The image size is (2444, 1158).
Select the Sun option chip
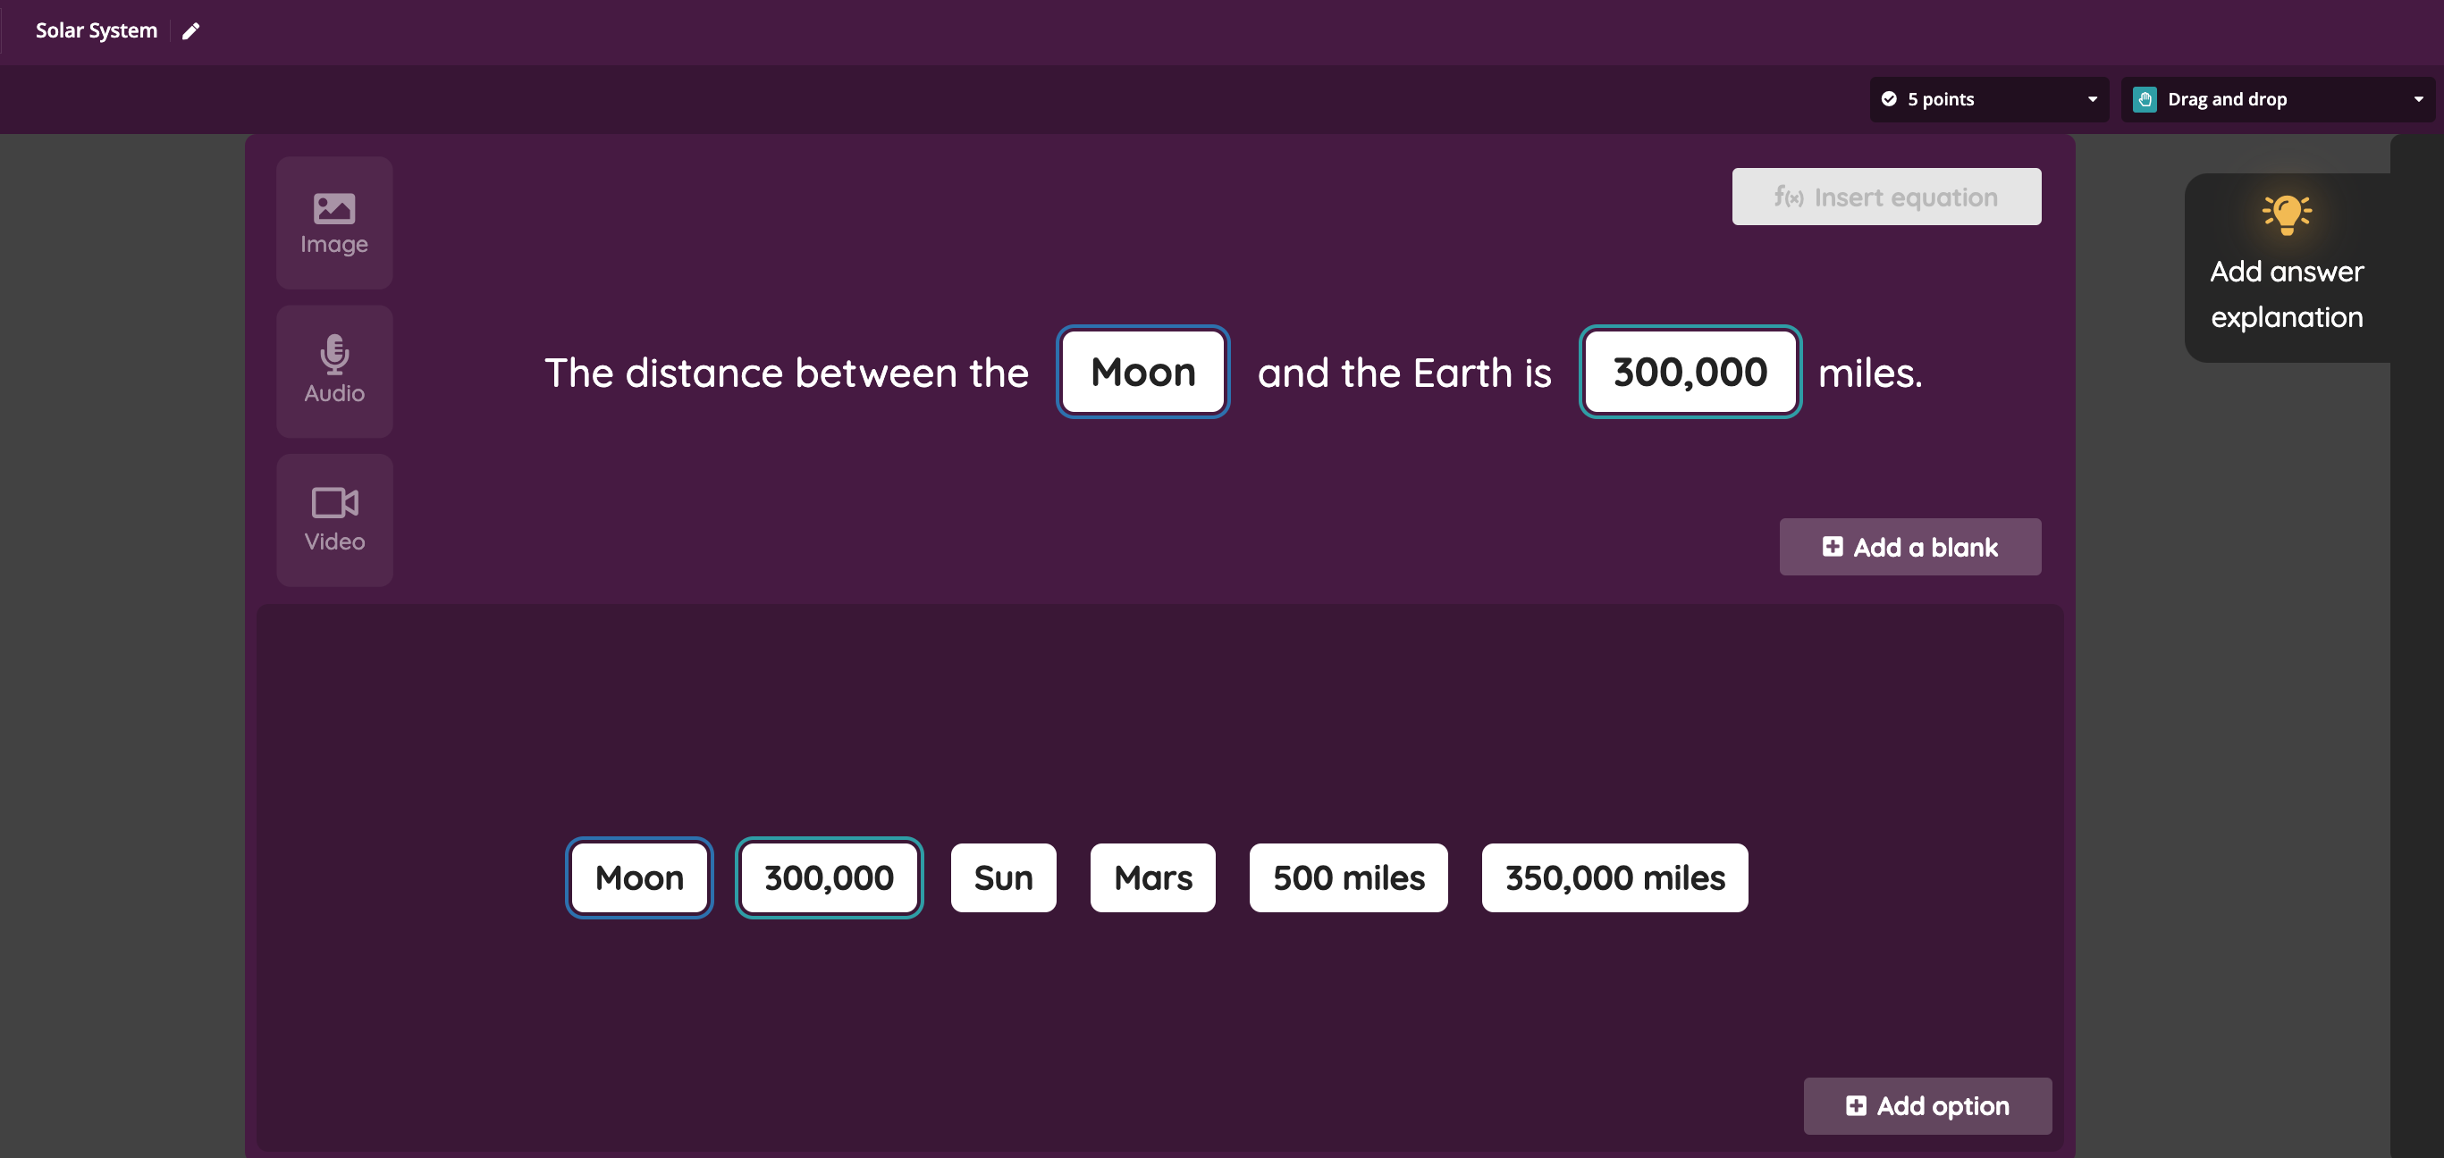click(x=1003, y=878)
